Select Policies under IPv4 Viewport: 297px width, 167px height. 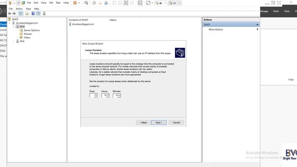click(x=28, y=34)
